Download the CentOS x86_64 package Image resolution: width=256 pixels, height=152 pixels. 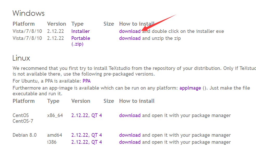130,115
